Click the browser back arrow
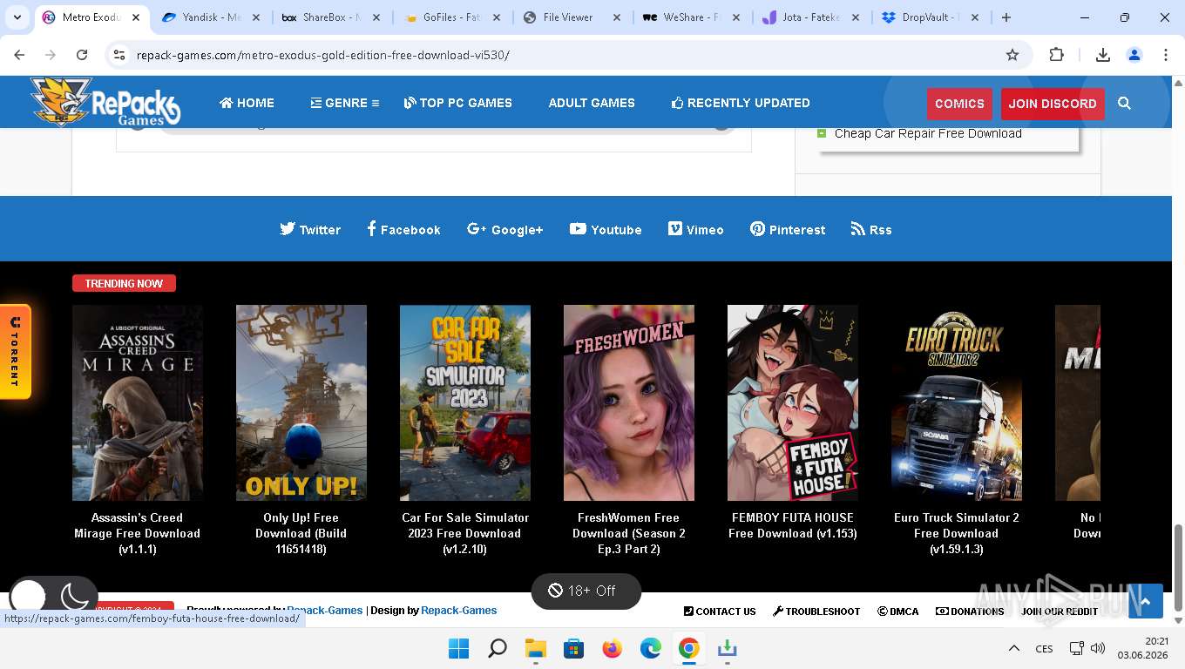The width and height of the screenshot is (1185, 669). pyautogui.click(x=19, y=55)
